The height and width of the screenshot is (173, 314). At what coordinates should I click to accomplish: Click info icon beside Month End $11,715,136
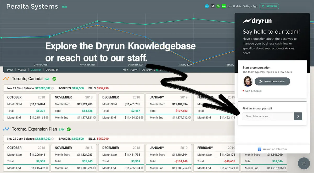tap(285, 168)
